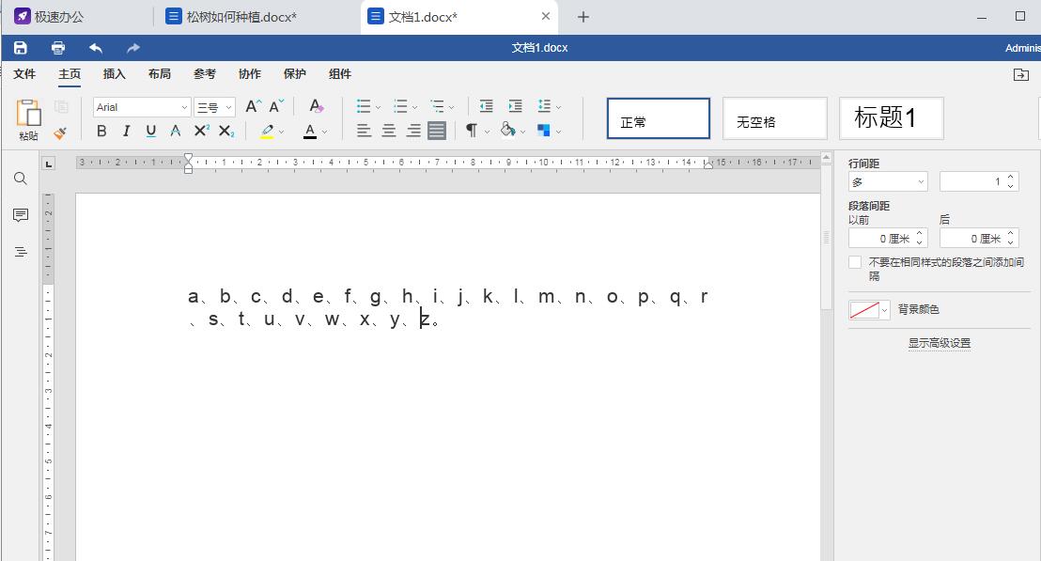Close the 文档1.docx tab

point(546,16)
